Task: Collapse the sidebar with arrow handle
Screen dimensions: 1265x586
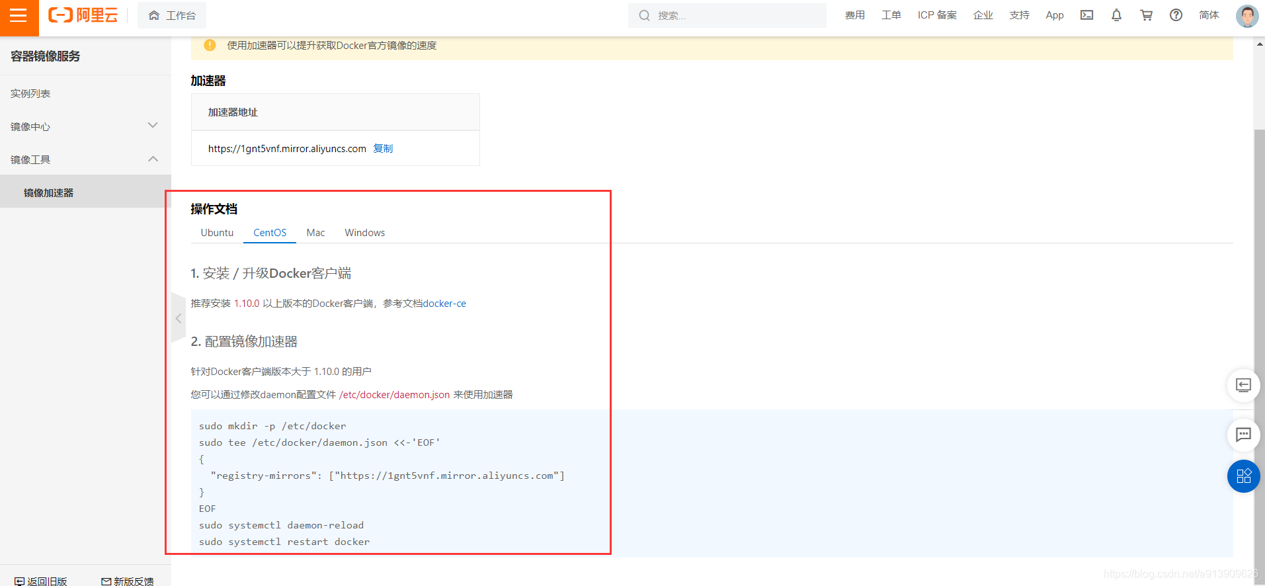Action: (179, 318)
